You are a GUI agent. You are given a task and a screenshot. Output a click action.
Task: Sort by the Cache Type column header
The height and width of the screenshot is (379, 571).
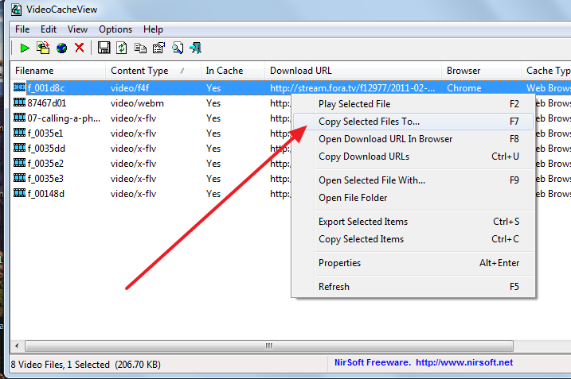click(x=546, y=71)
